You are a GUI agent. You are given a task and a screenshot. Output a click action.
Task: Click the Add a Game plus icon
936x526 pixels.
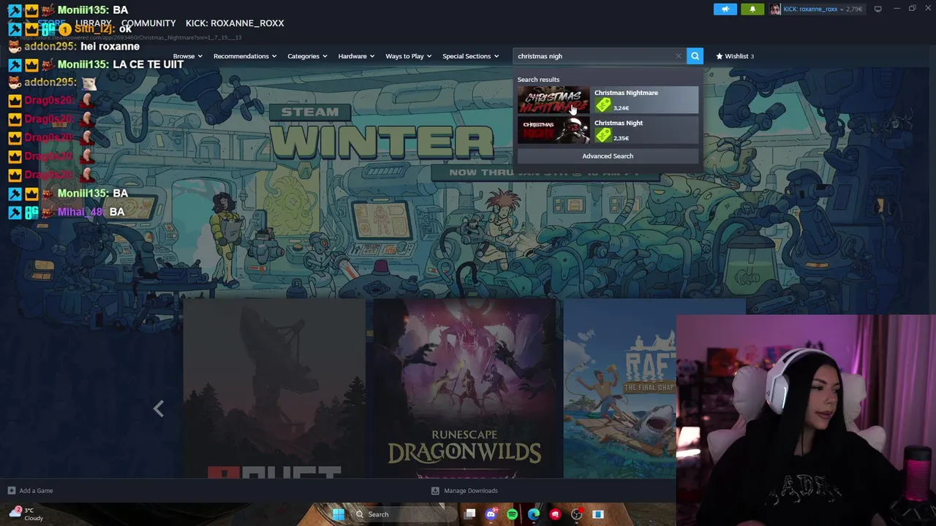point(11,490)
